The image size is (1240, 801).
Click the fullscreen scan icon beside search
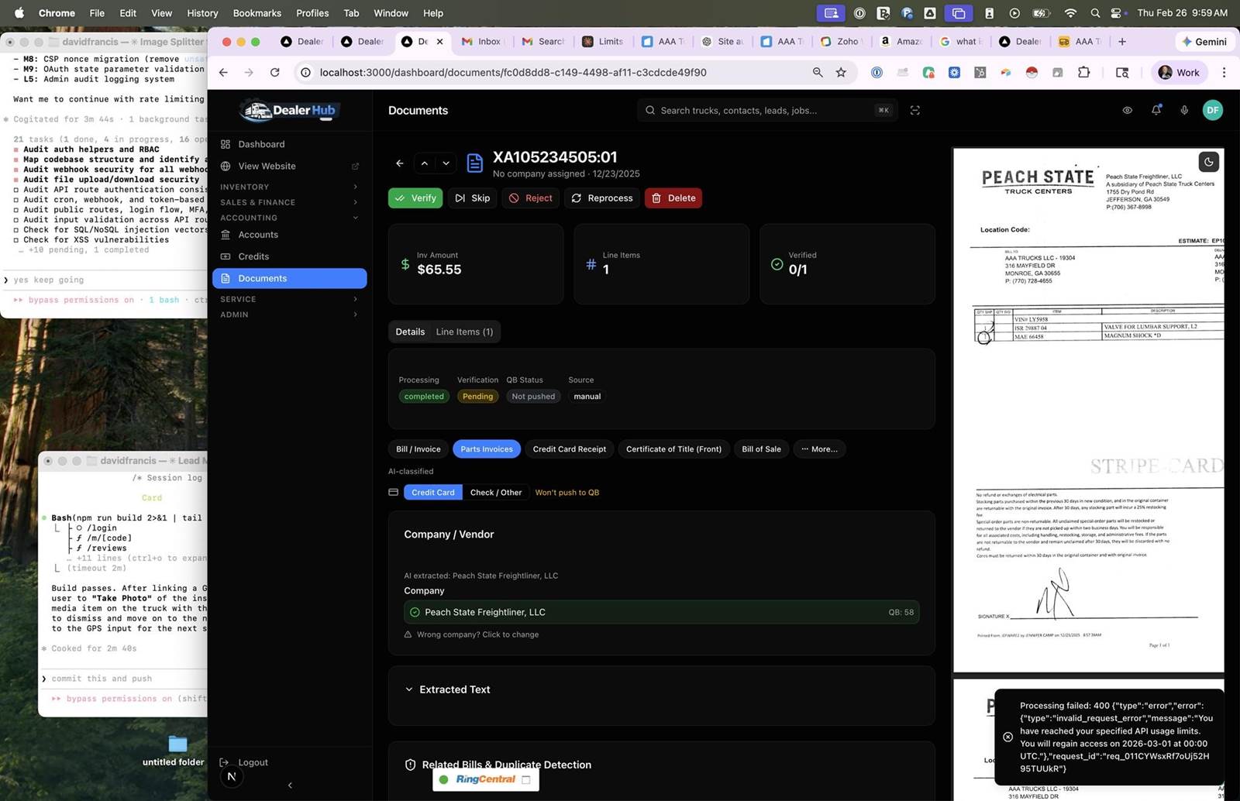pos(914,111)
